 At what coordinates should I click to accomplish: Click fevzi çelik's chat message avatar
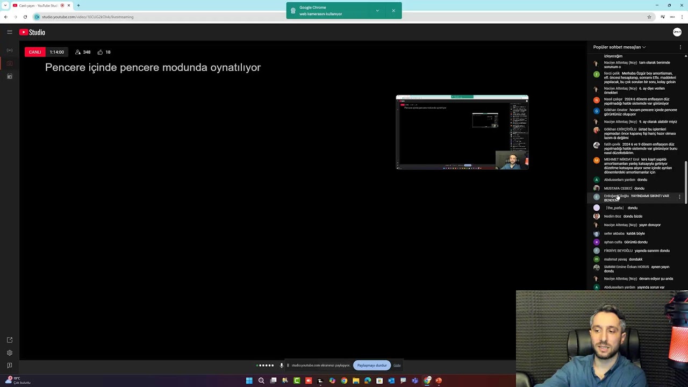596,74
